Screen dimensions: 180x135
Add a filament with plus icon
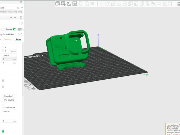pos(11,17)
